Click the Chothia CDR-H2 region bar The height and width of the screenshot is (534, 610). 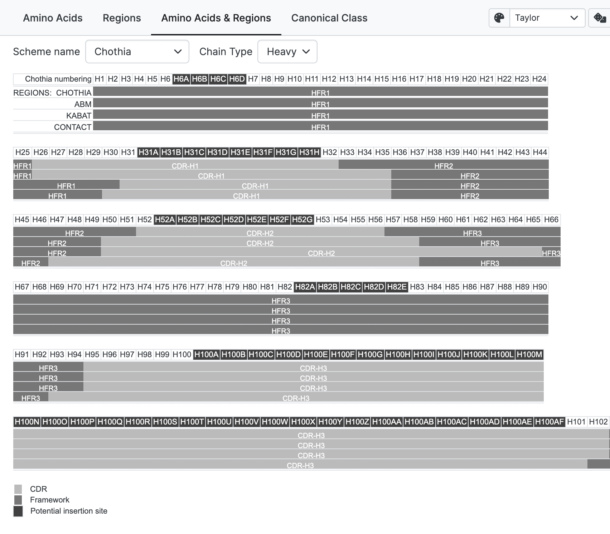[260, 232]
